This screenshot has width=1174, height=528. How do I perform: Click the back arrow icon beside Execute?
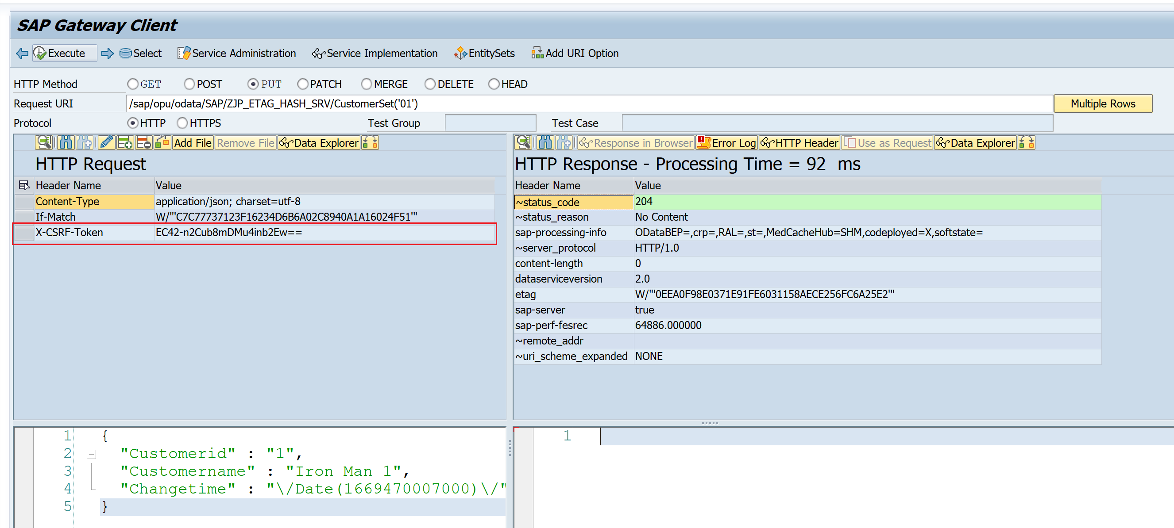pyautogui.click(x=22, y=54)
